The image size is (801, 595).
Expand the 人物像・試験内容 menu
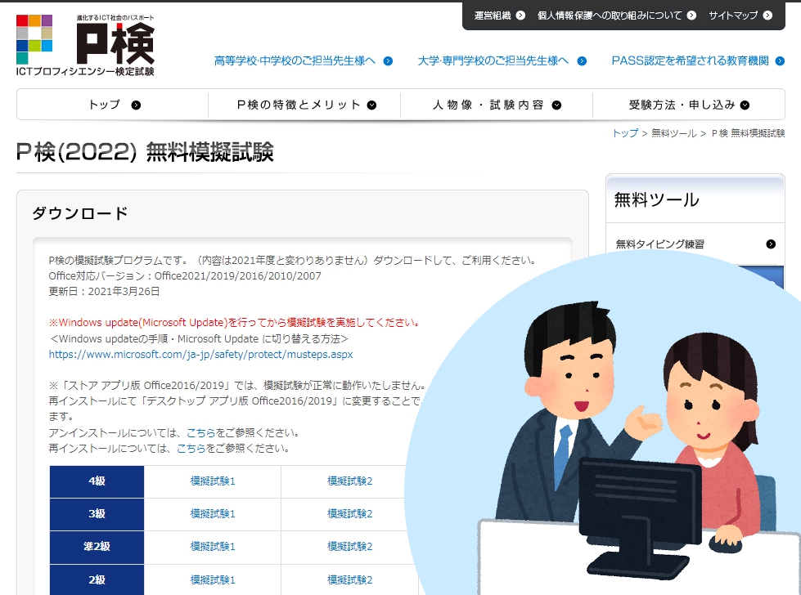coord(496,105)
